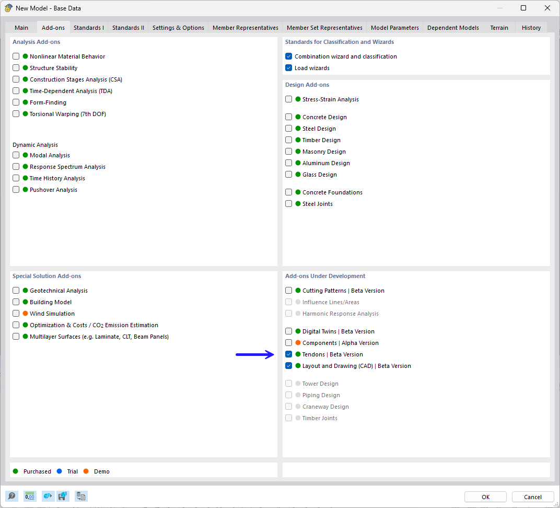Viewport: 560px width, 508px height.
Task: Switch to the Member Representatives tab
Action: 244,27
